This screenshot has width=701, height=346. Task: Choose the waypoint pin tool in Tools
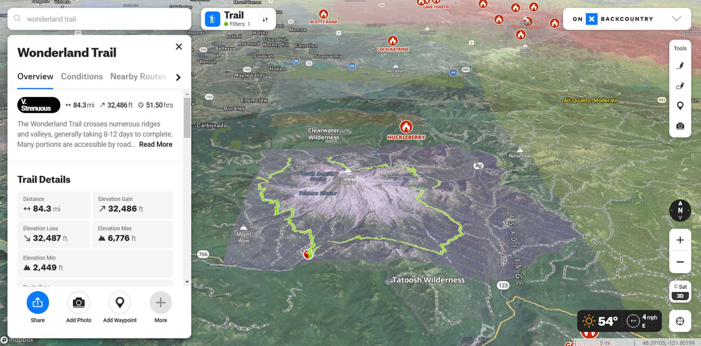pos(680,106)
